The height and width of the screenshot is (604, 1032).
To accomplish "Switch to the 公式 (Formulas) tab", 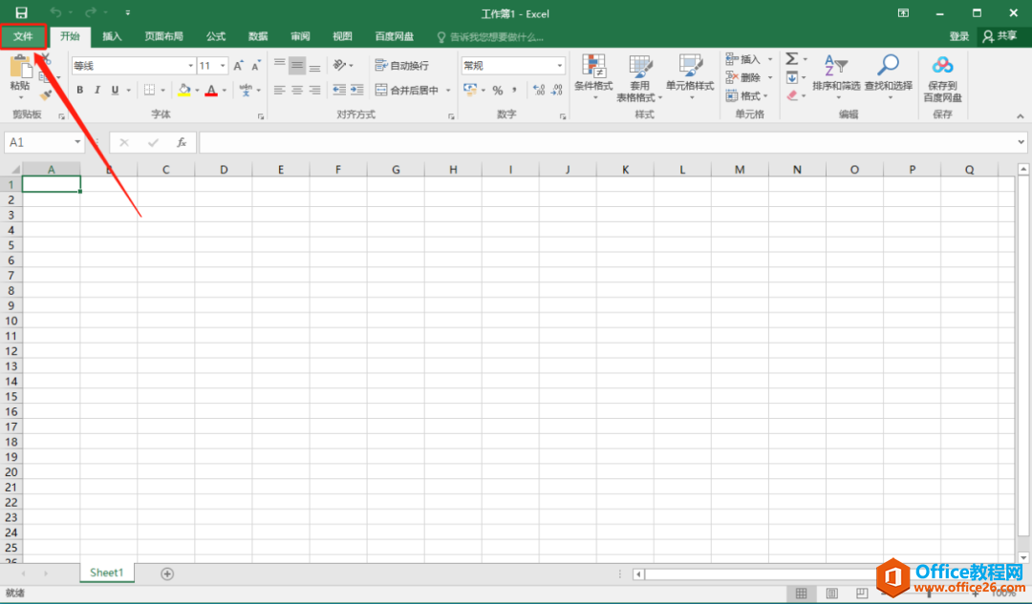I will coord(216,36).
